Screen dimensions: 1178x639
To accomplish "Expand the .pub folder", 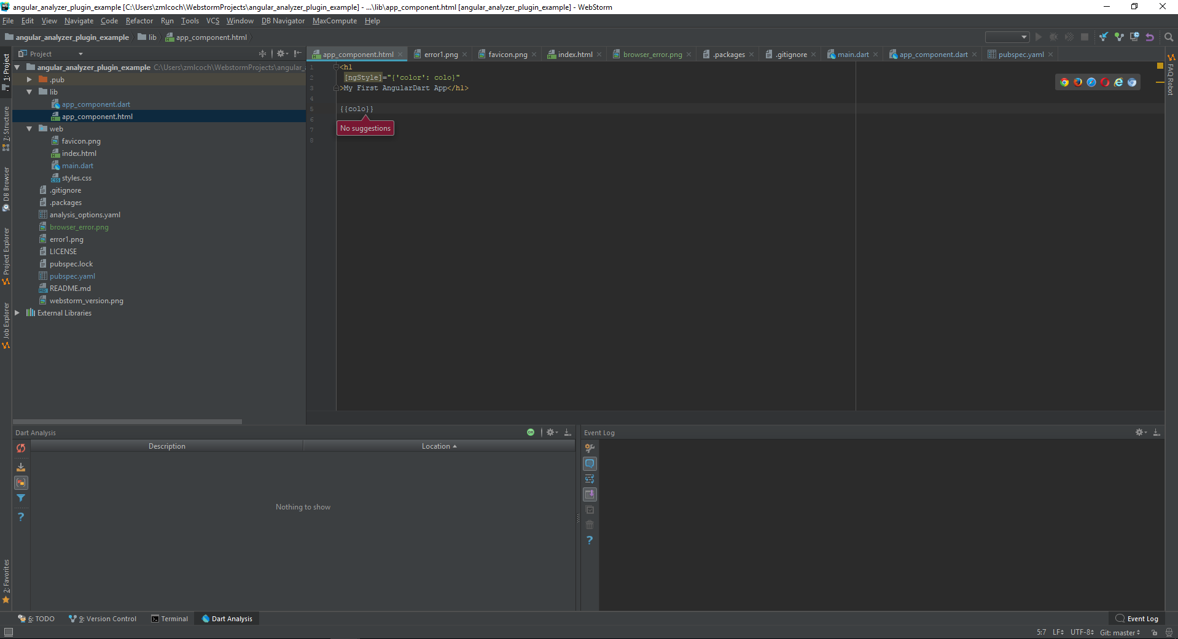I will pos(29,79).
